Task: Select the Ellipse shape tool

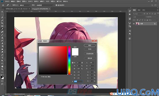Action: tap(2, 64)
